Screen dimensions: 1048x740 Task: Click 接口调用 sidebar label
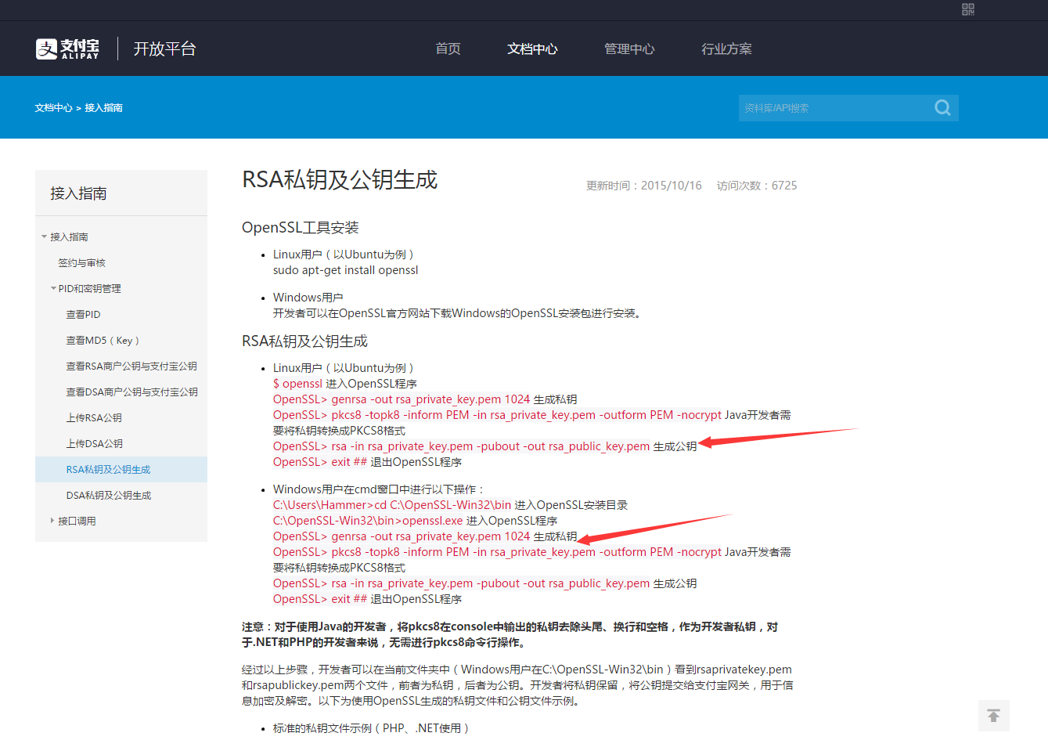pos(77,521)
